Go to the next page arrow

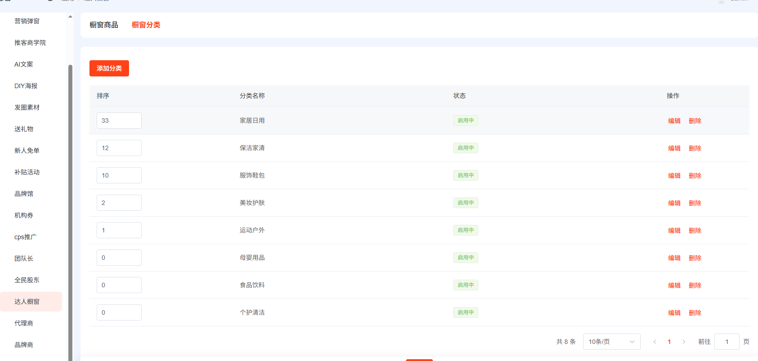pos(683,342)
